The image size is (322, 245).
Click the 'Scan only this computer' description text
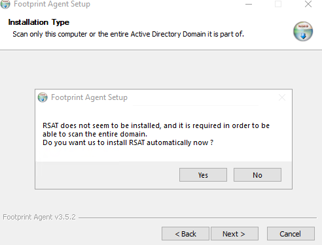point(128,34)
